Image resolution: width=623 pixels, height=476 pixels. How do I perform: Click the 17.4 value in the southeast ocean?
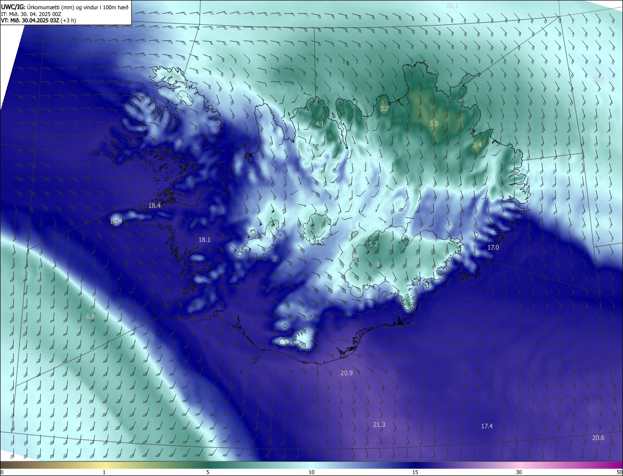(x=487, y=426)
